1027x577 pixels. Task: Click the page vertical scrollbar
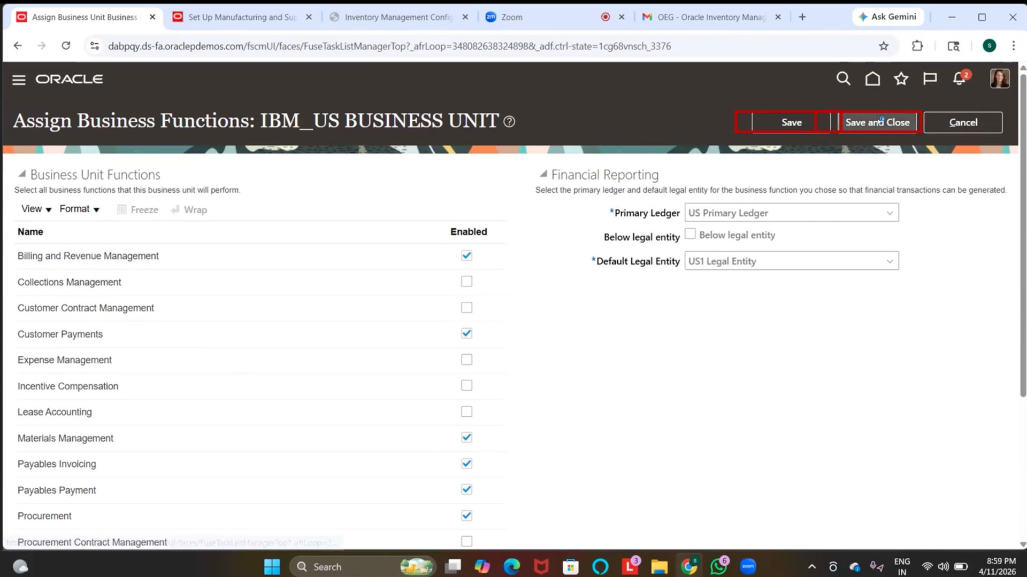click(1023, 235)
